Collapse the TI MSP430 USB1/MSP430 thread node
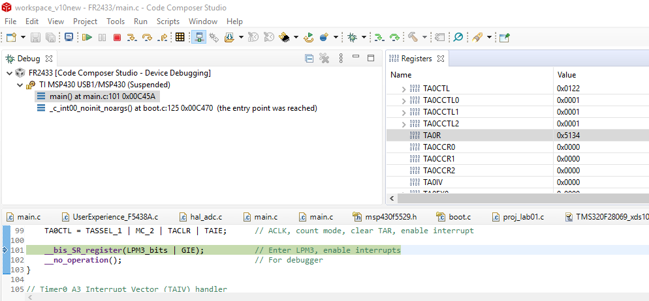The width and height of the screenshot is (649, 301). [x=20, y=85]
